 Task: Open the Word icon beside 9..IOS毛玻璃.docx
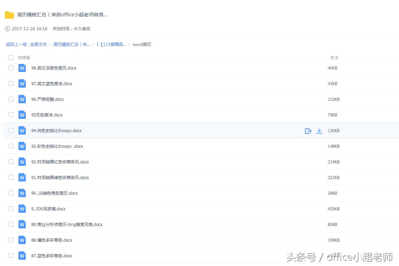coord(22,209)
